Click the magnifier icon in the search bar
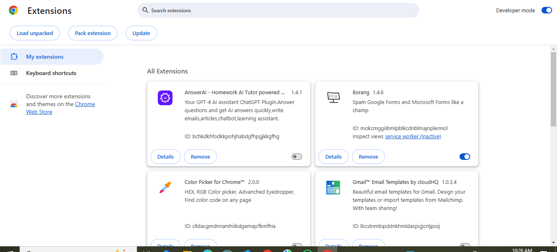Image resolution: width=557 pixels, height=252 pixels. (145, 10)
